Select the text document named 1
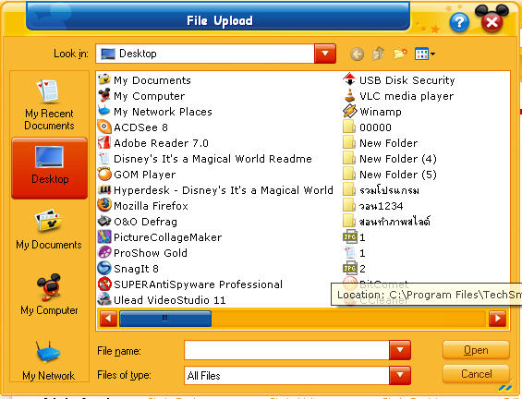The height and width of the screenshot is (399, 522). click(354, 253)
